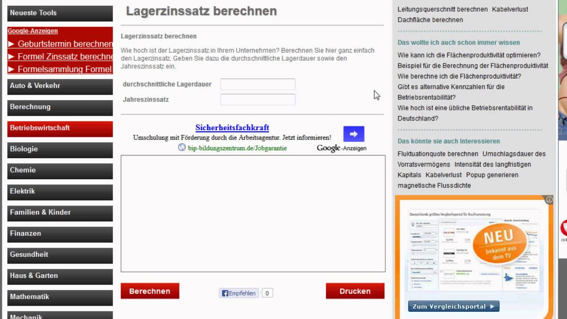This screenshot has width=567, height=319.
Task: Select the Betriebswirtschaft category
Action: [x=60, y=128]
